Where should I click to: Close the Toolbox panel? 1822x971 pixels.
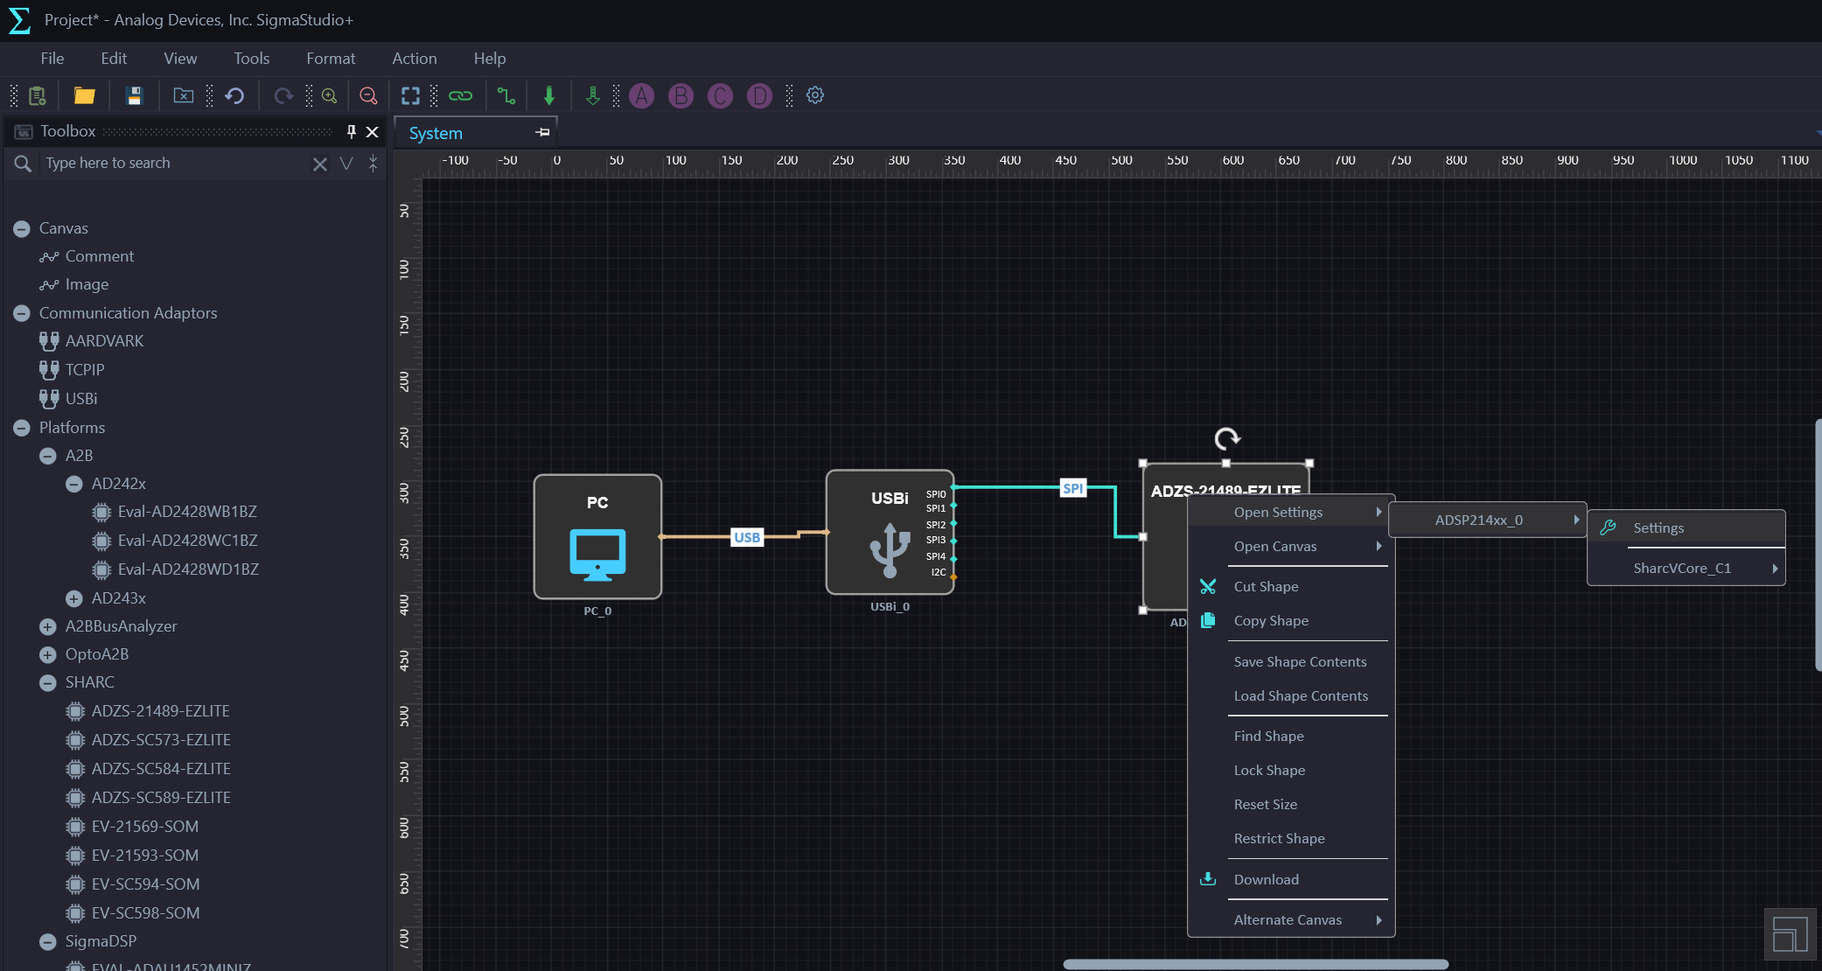tap(373, 132)
